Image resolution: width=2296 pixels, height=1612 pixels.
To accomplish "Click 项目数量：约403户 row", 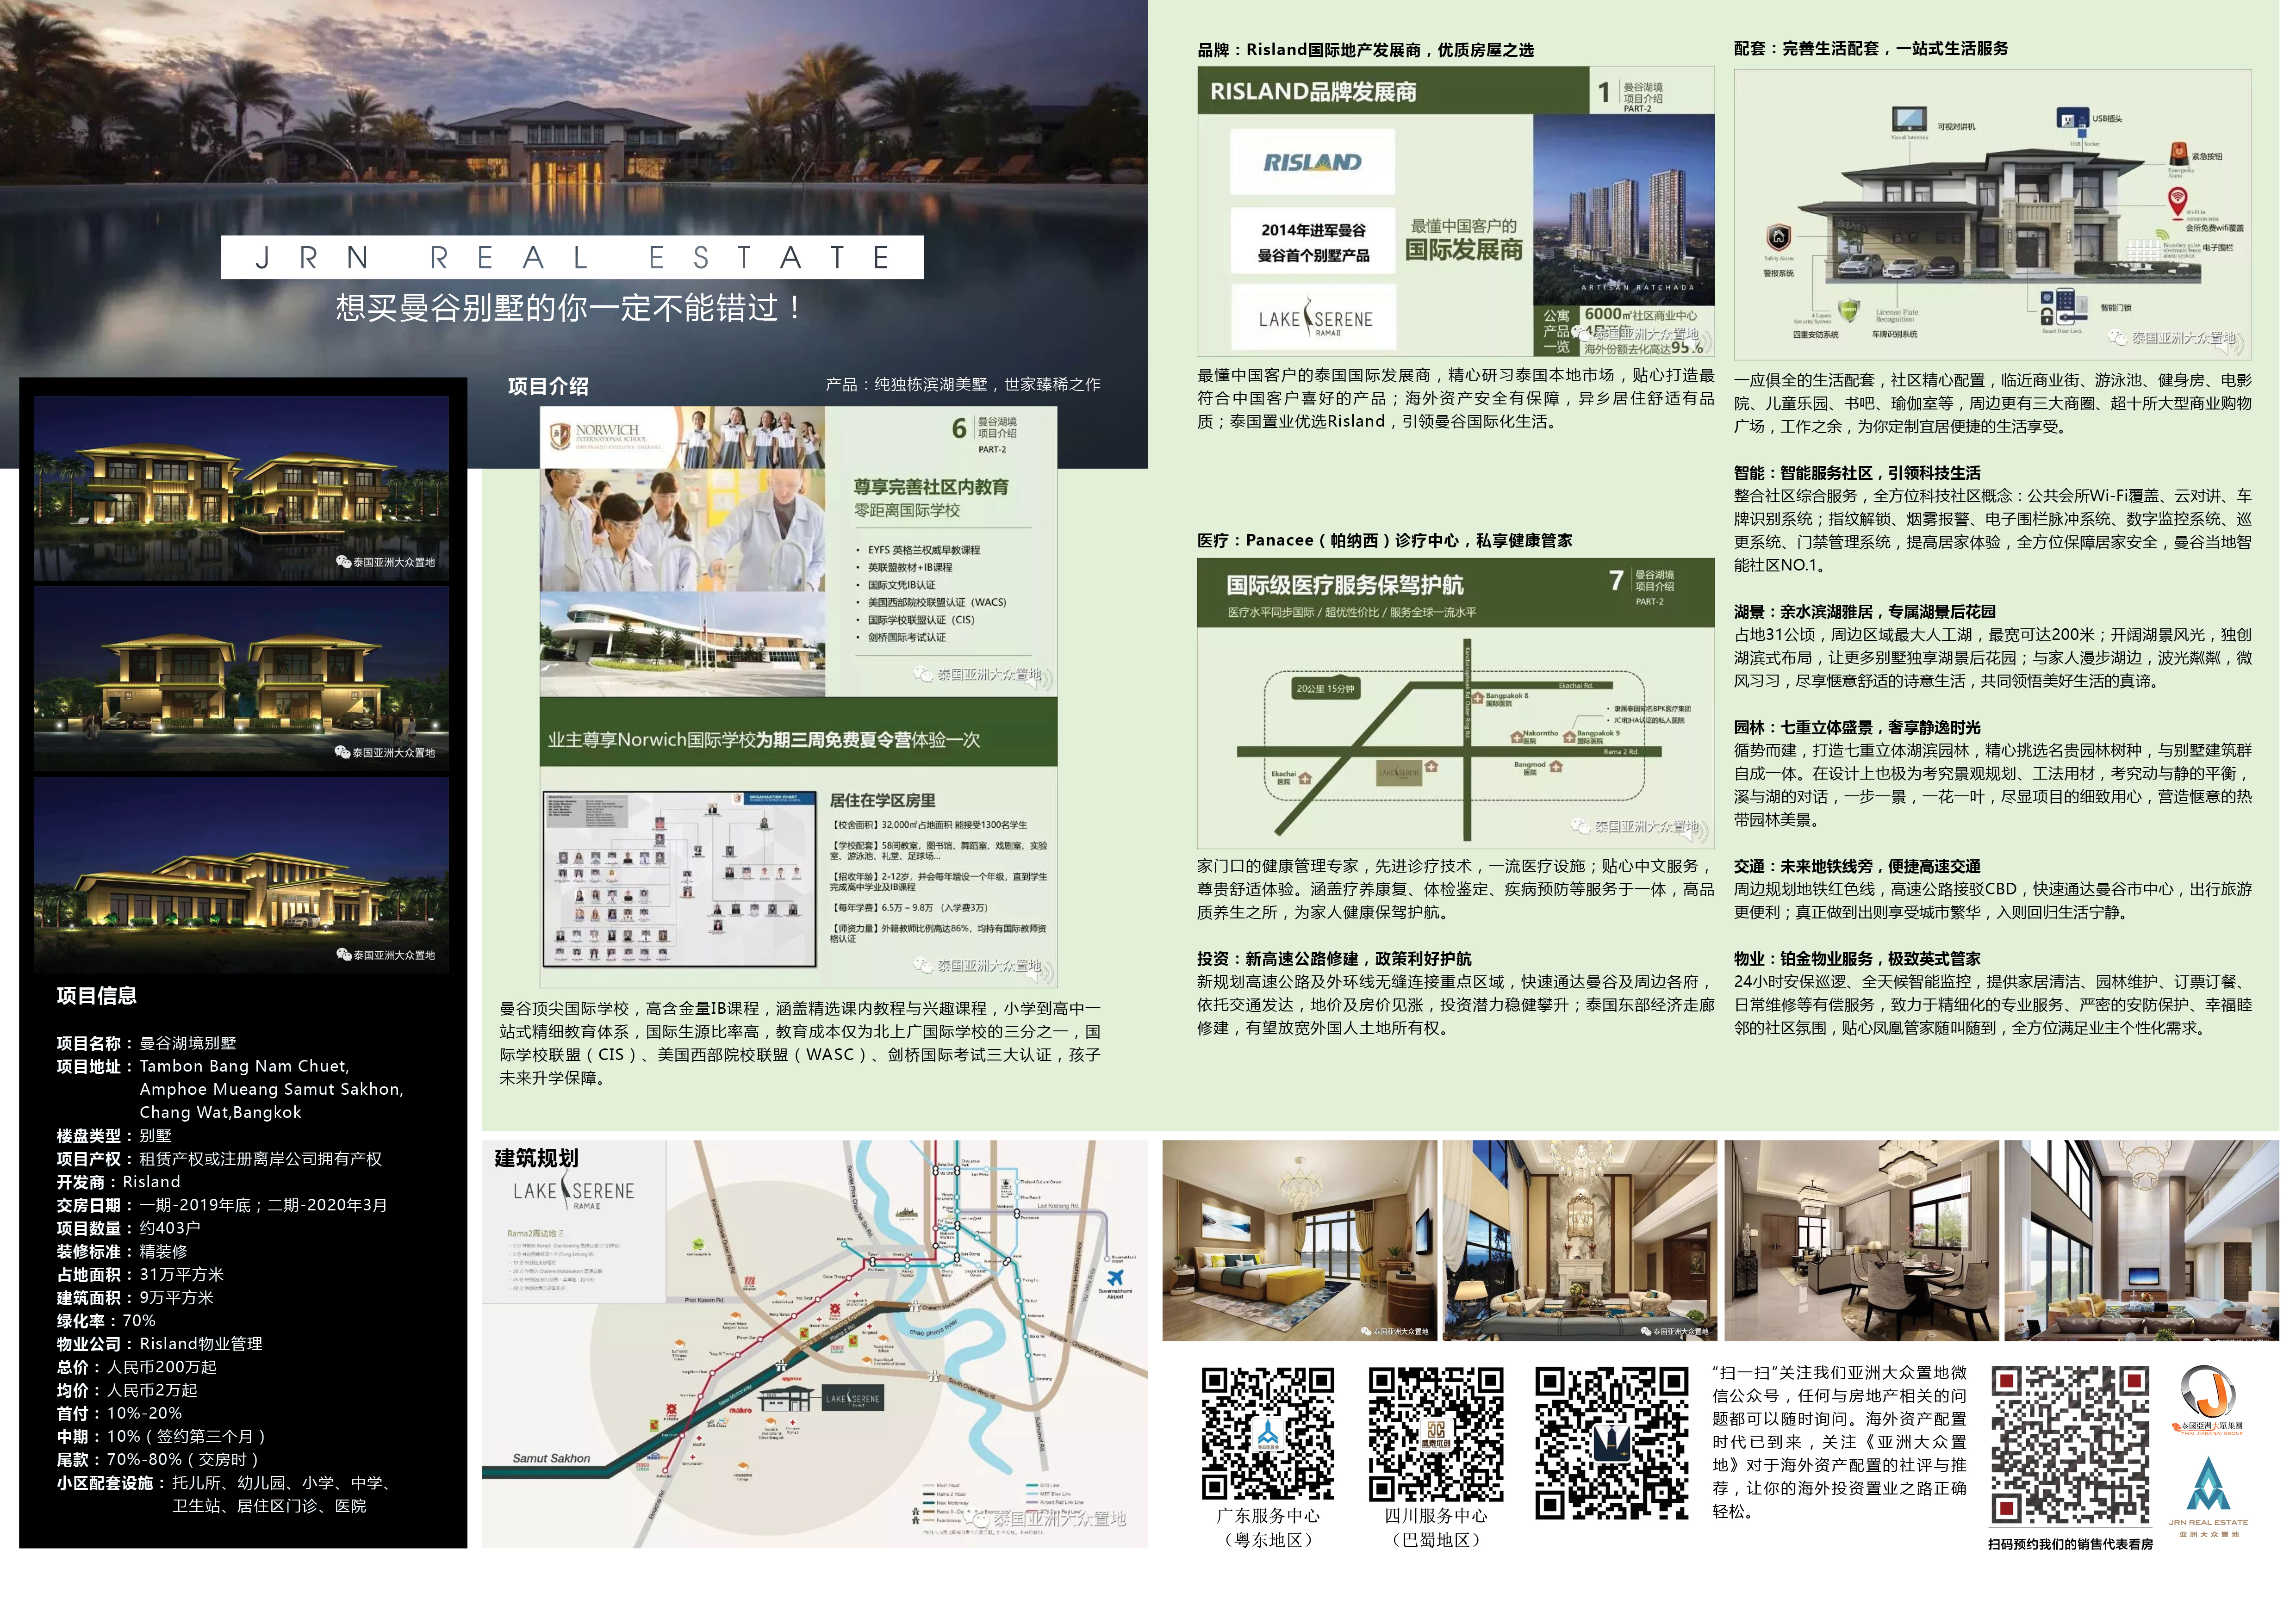I will 128,1228.
